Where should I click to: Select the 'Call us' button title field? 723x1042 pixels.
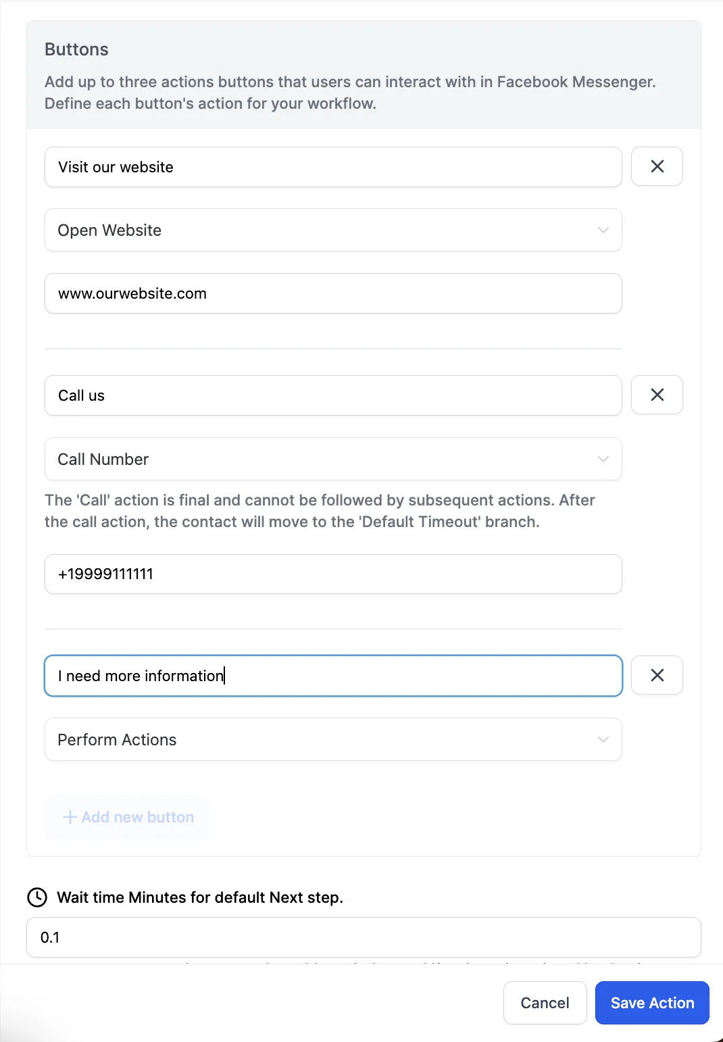click(333, 395)
